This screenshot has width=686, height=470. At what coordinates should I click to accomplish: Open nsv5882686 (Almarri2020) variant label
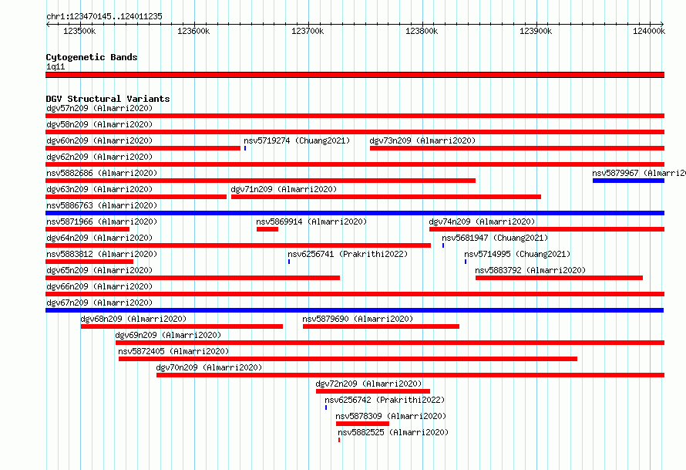pos(102,173)
